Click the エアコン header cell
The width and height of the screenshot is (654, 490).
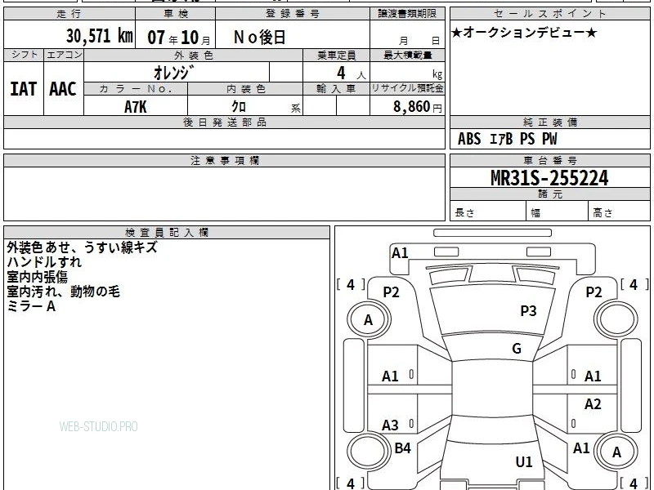click(64, 55)
